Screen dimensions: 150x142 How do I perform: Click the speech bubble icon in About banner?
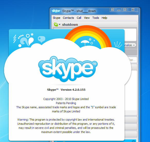[41, 39]
